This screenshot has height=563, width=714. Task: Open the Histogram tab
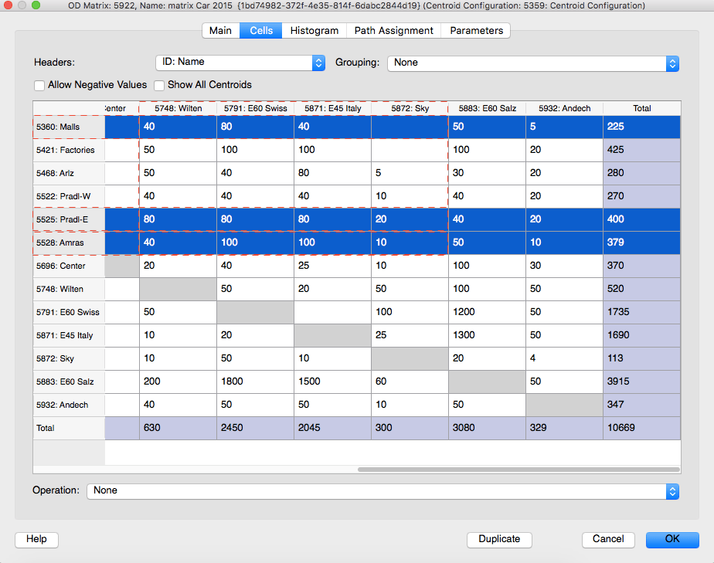coord(314,30)
